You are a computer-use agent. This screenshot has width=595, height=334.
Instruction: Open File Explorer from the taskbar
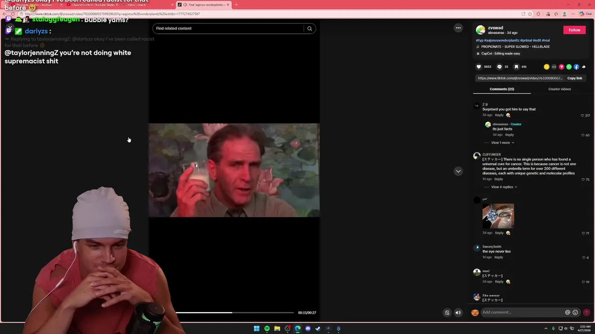(x=277, y=328)
